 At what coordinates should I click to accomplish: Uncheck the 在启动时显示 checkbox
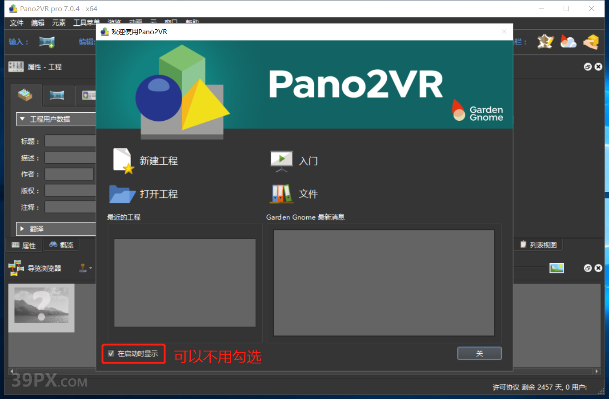click(x=111, y=354)
